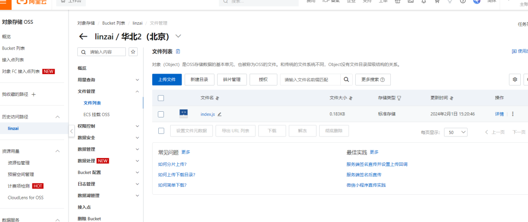Viewport: 528px width, 222px height.
Task: Click the copy icon beside 文件列表 heading
Action: pyautogui.click(x=178, y=52)
